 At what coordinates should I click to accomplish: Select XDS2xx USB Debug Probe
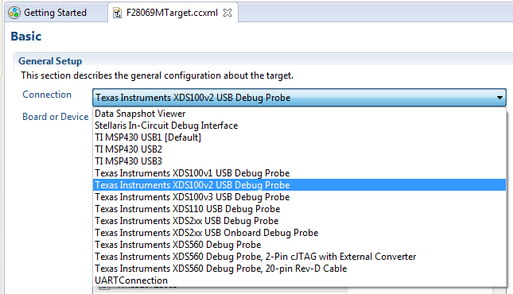pyautogui.click(x=299, y=221)
